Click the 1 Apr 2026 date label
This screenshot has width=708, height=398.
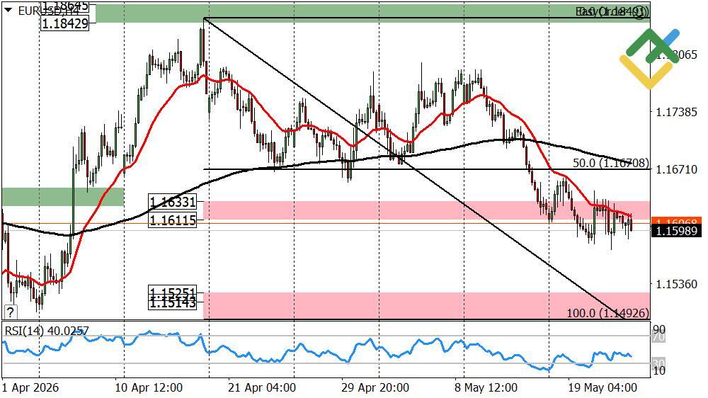(30, 387)
